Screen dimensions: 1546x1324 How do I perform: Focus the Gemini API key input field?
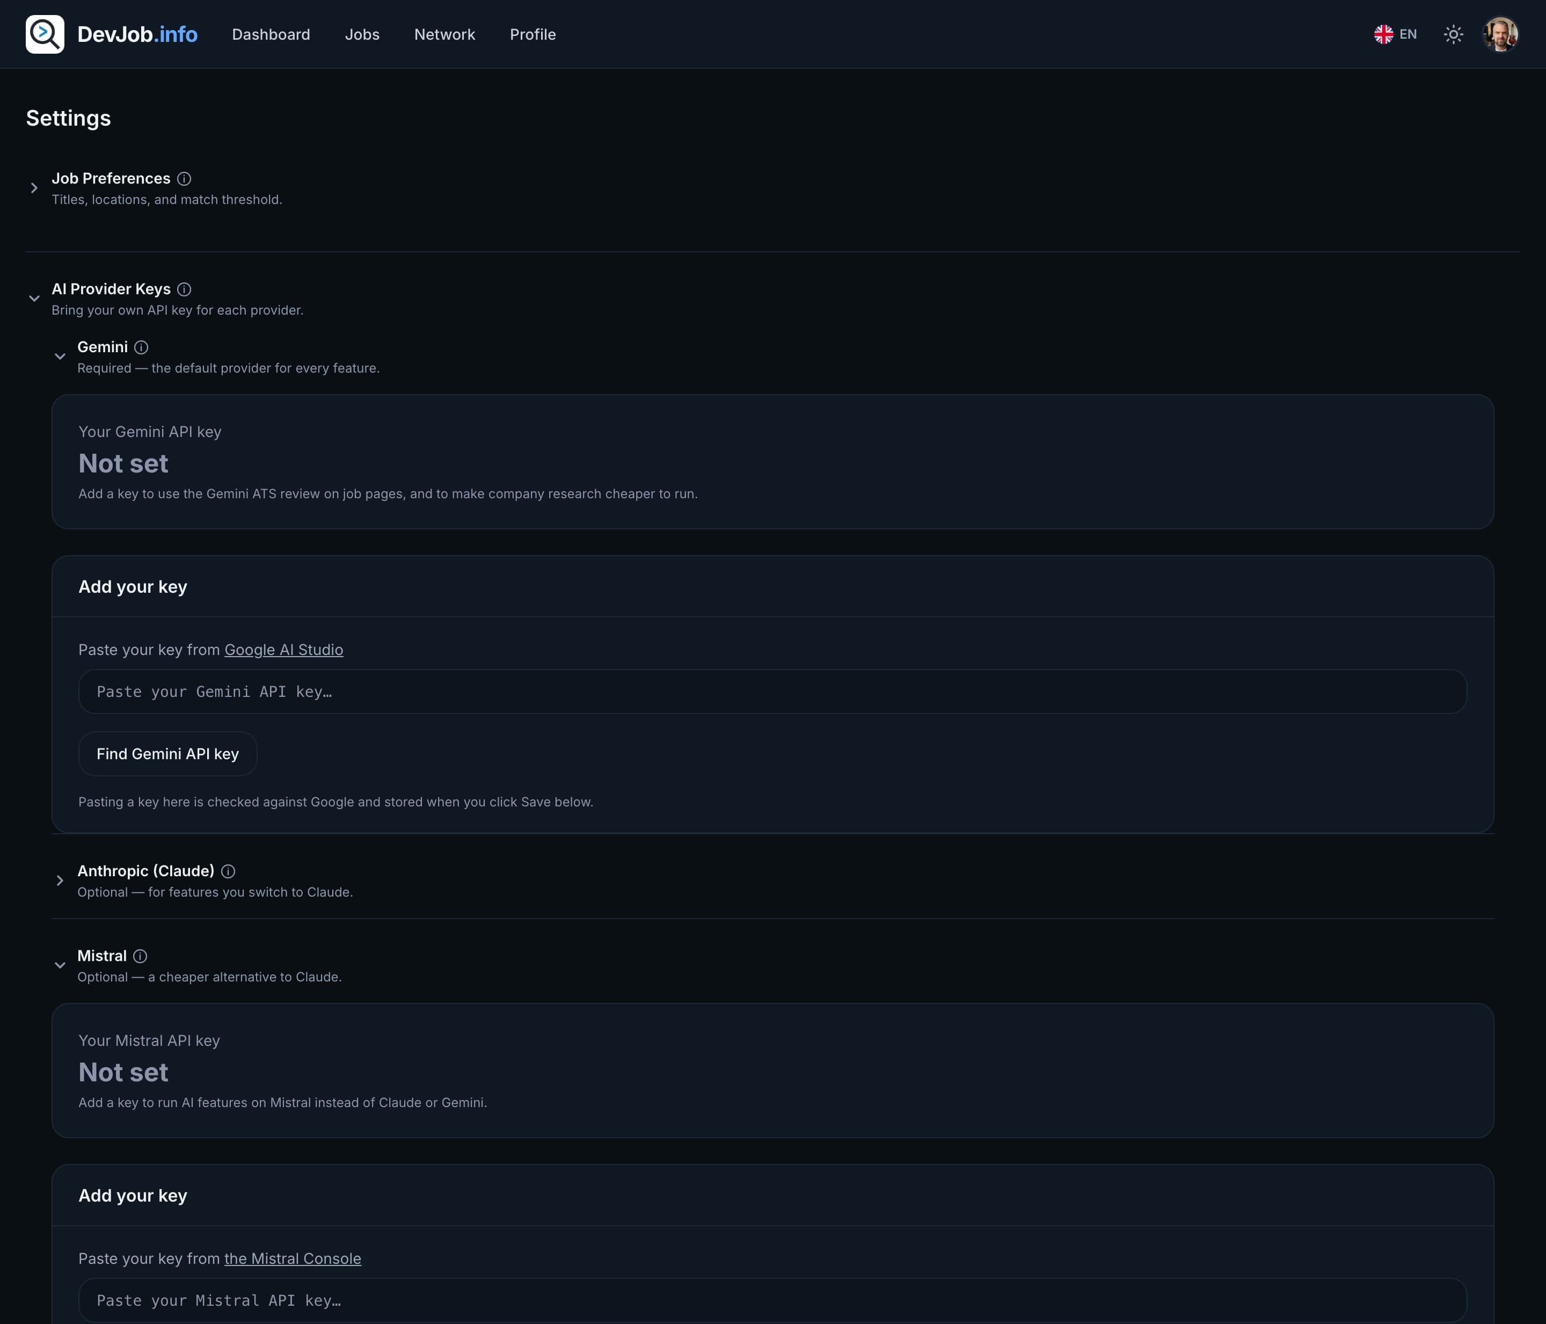[772, 692]
